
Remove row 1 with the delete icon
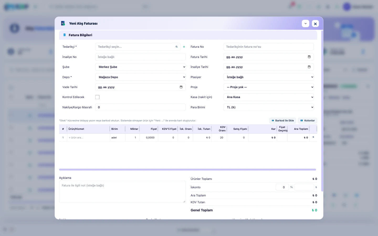coord(313,137)
